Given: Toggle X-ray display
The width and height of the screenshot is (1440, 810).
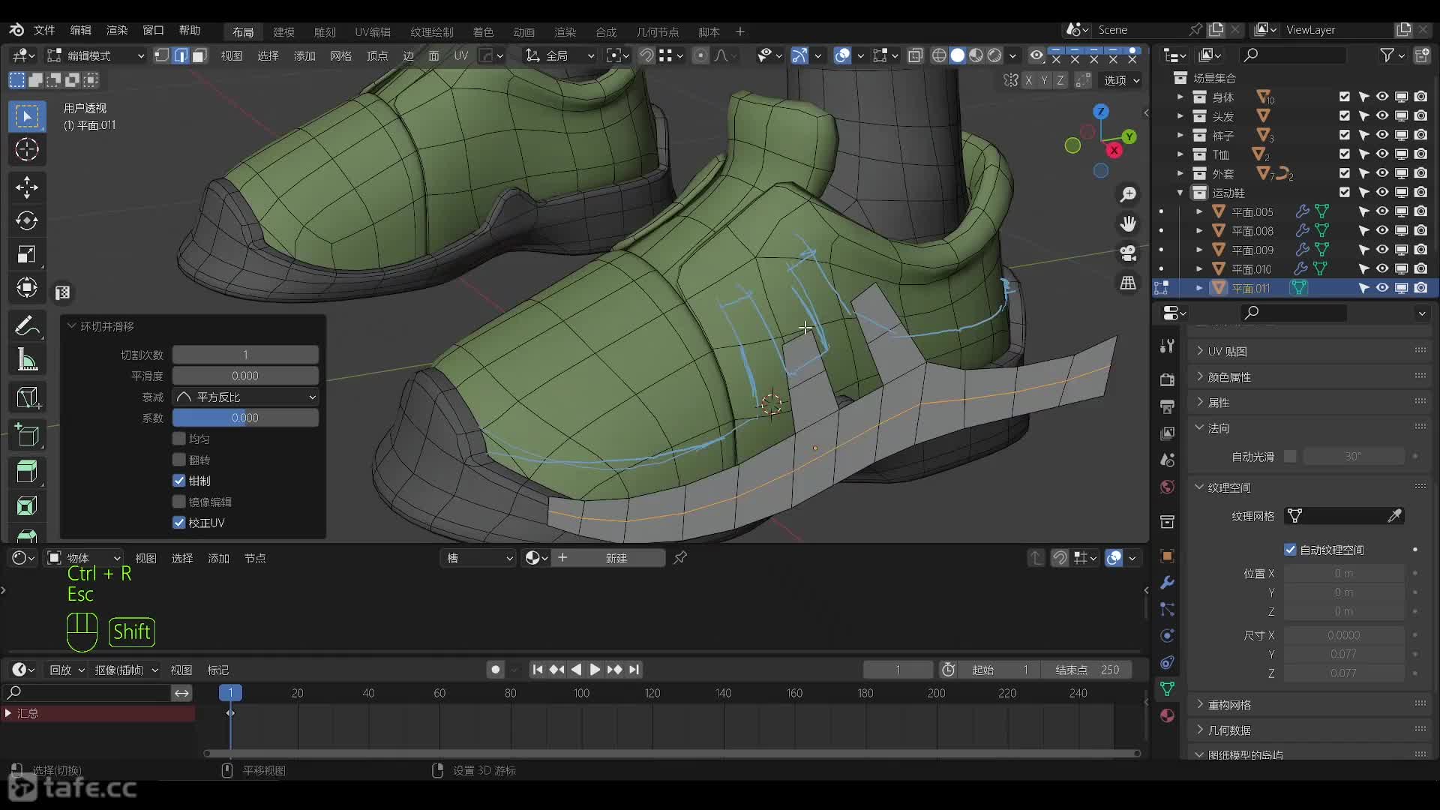Looking at the screenshot, I should (x=915, y=55).
